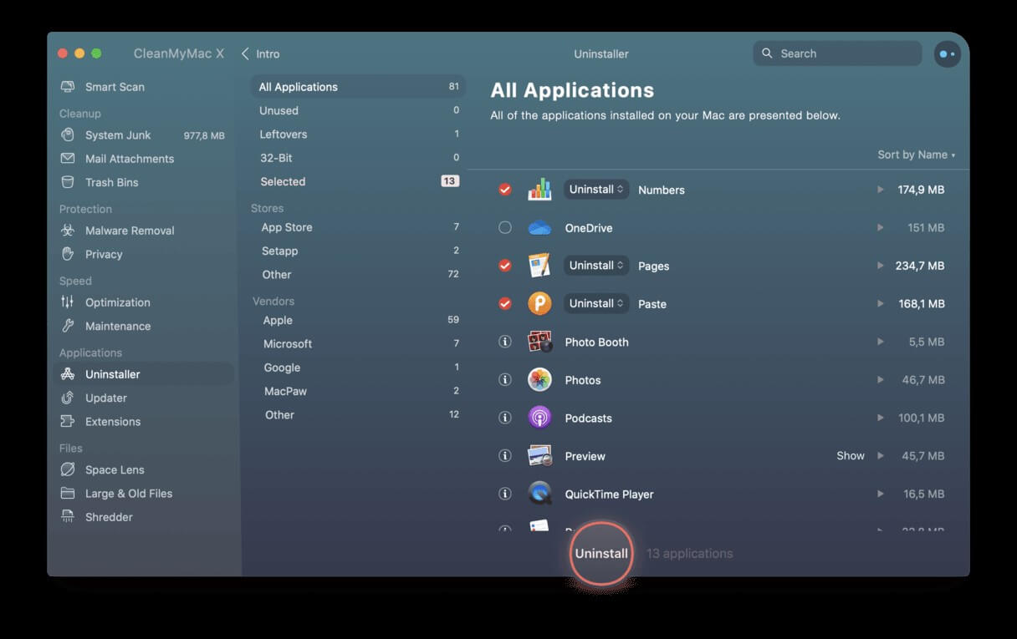Select Large & Old Files icon

click(x=68, y=493)
